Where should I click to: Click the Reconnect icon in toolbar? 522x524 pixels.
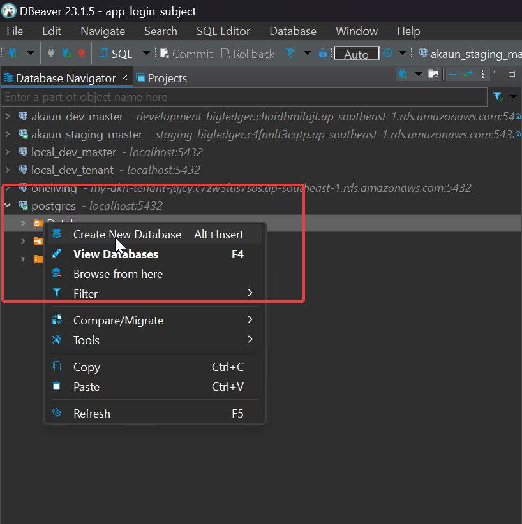coord(66,53)
